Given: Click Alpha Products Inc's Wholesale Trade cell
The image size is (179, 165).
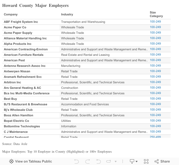Looking at the screenshot, I should pos(72,44).
